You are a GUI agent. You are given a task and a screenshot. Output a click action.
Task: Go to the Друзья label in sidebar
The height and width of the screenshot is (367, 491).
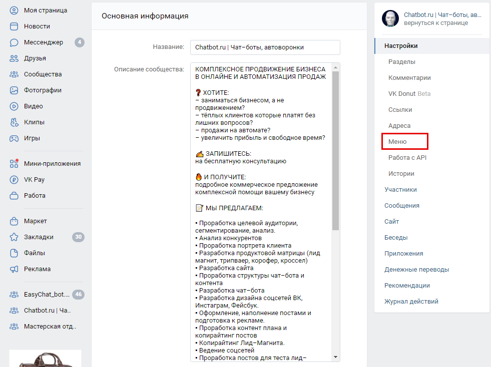point(35,58)
